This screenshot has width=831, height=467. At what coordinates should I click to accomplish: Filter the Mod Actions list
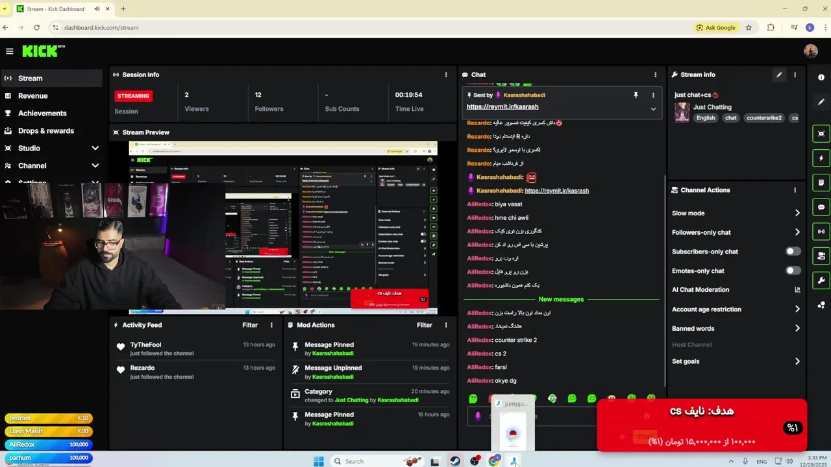424,325
